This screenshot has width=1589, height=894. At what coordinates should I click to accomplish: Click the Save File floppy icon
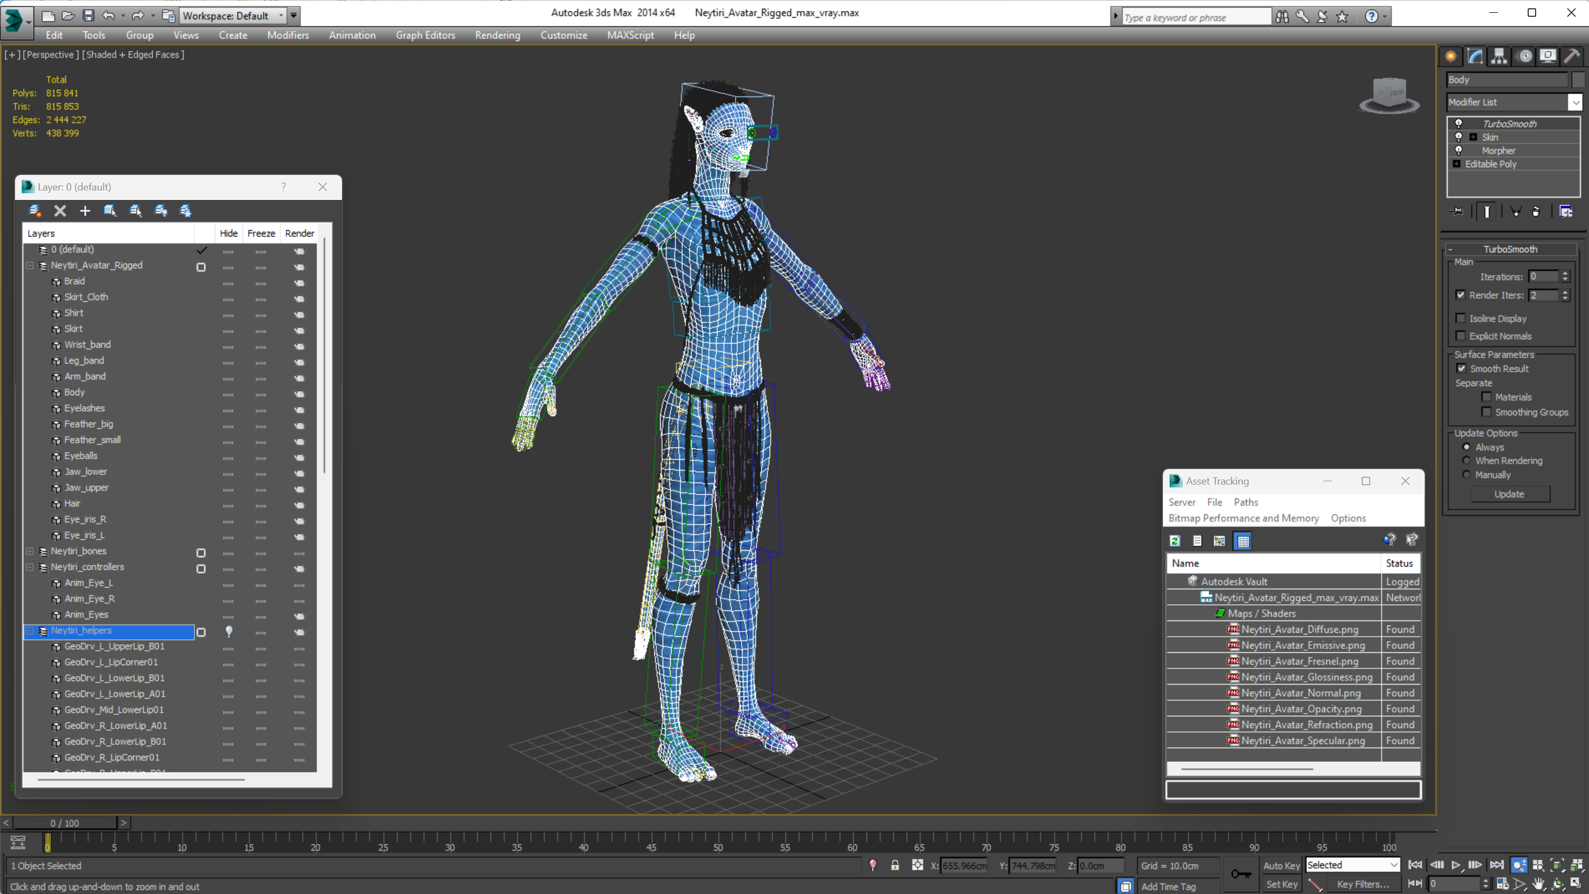pyautogui.click(x=88, y=16)
